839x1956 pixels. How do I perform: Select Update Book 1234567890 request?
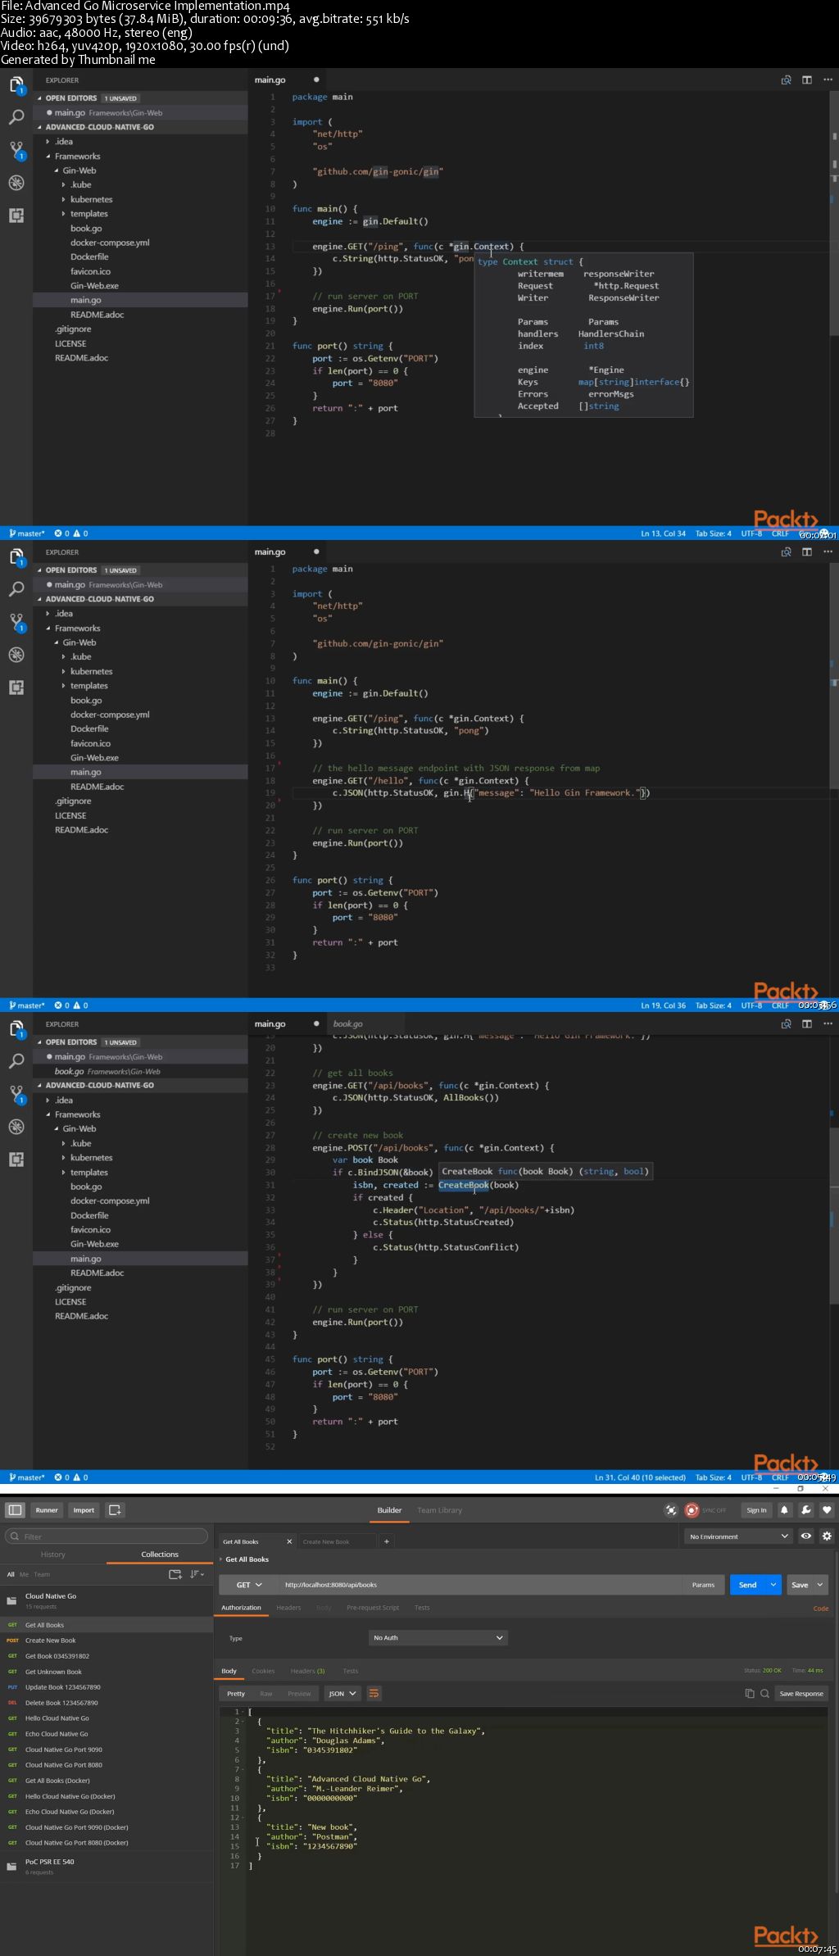[107, 1687]
